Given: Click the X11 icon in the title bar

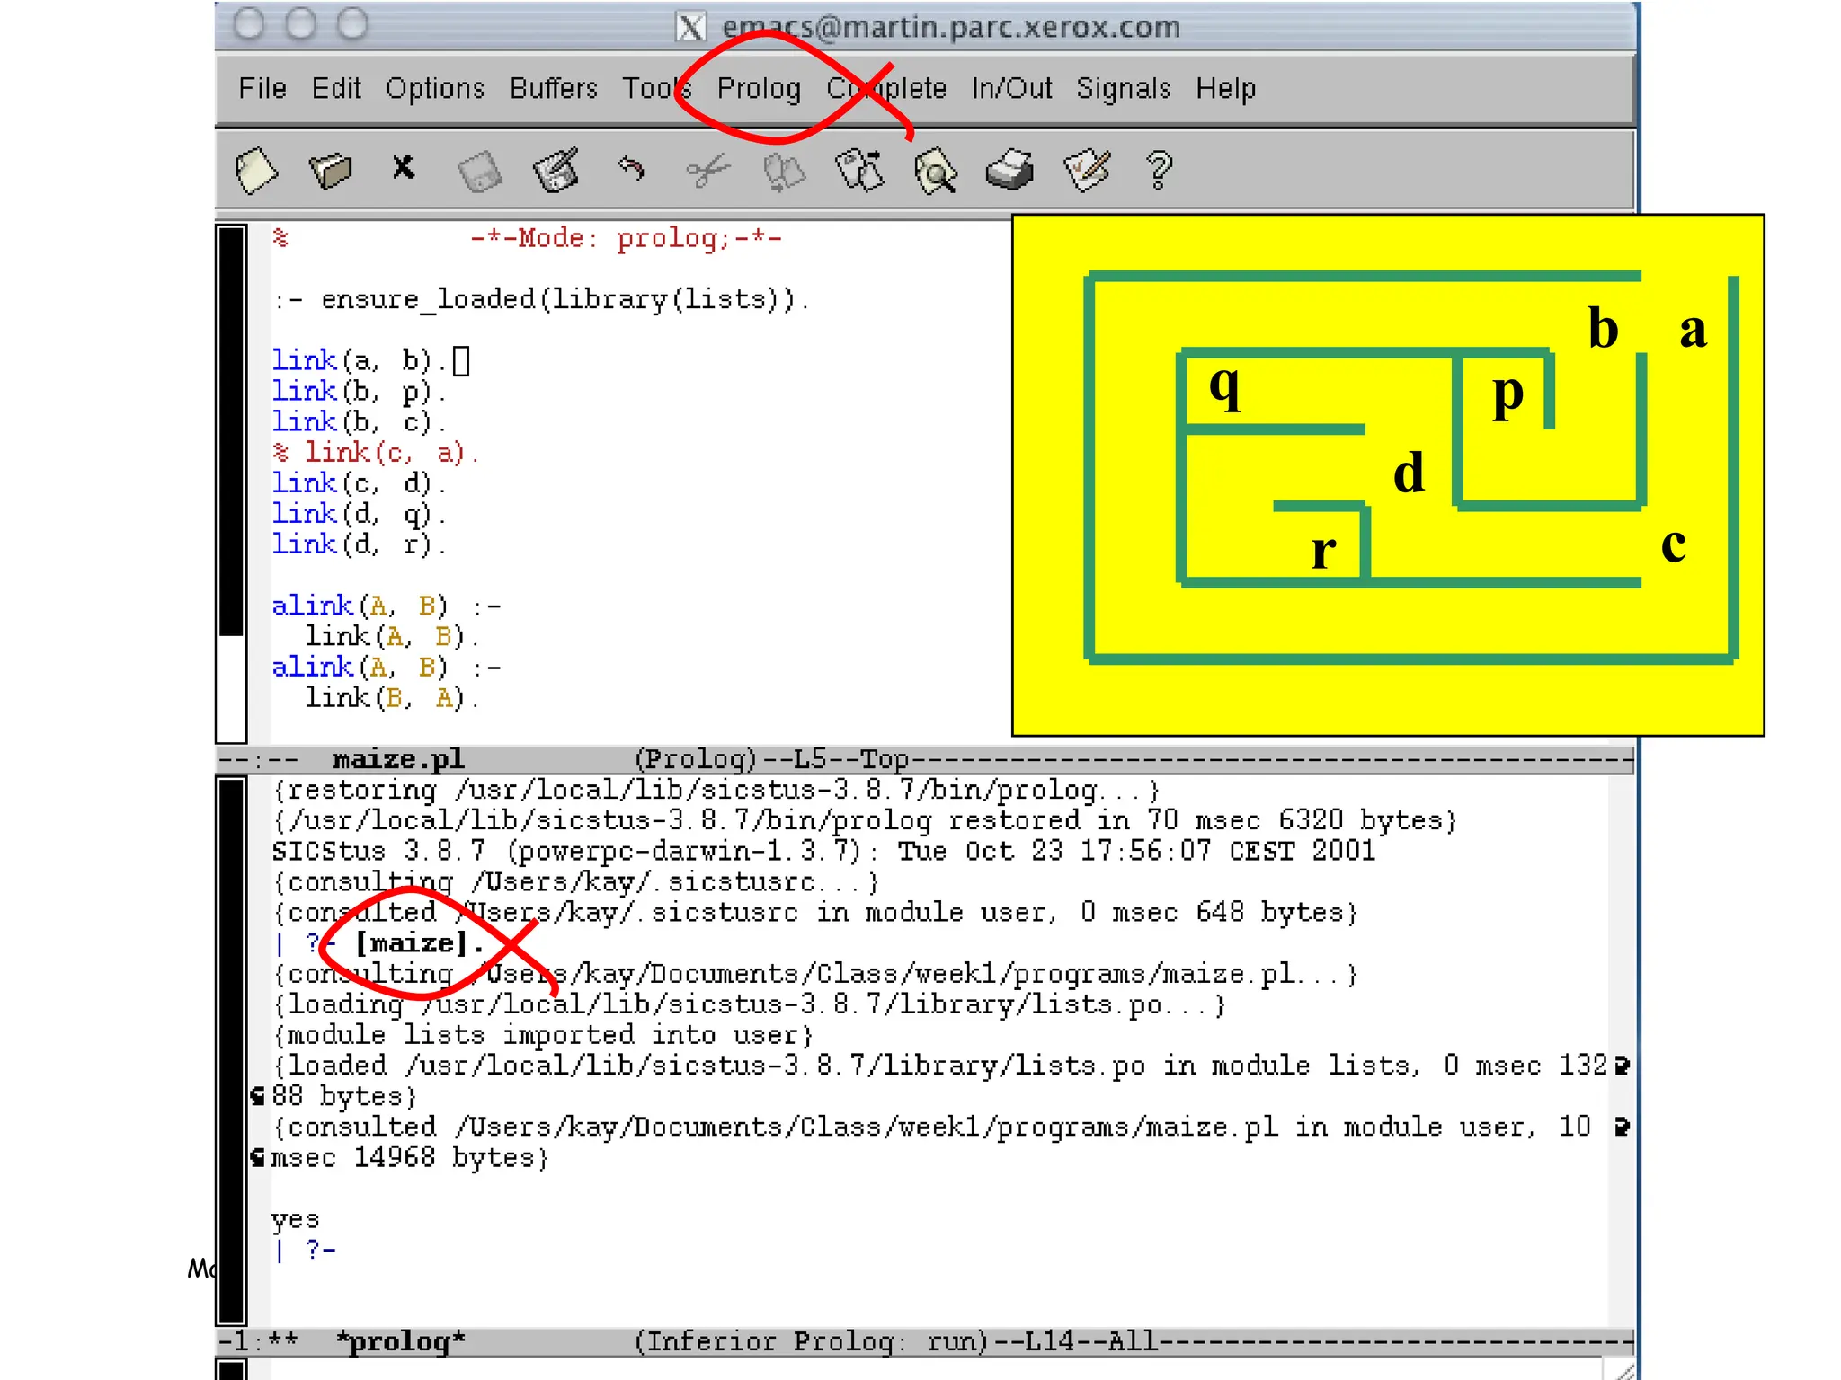Looking at the screenshot, I should [690, 27].
